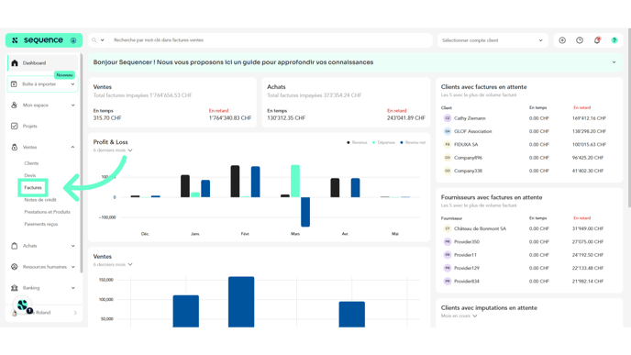This screenshot has height=355, width=631.
Task: Open supplier Provider834
Action: (467, 282)
